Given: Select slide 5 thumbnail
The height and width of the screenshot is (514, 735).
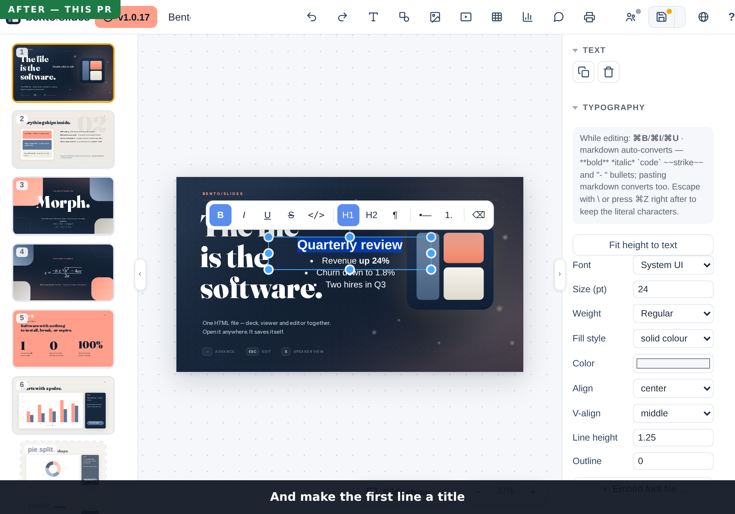Looking at the screenshot, I should tap(63, 339).
